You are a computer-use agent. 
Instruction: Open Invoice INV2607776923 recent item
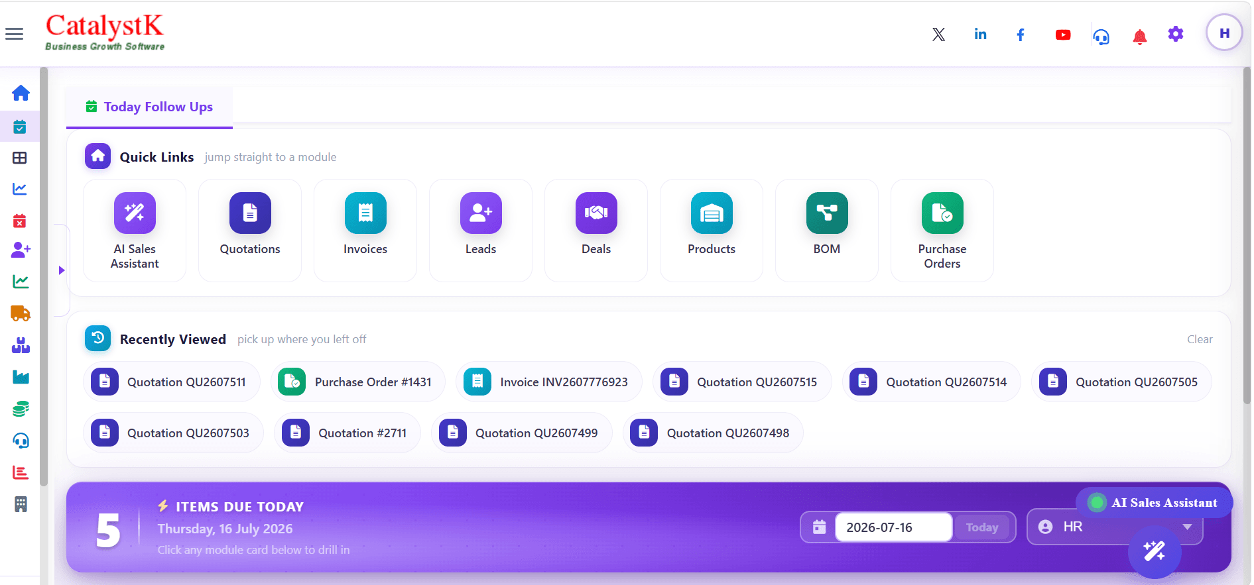(549, 382)
